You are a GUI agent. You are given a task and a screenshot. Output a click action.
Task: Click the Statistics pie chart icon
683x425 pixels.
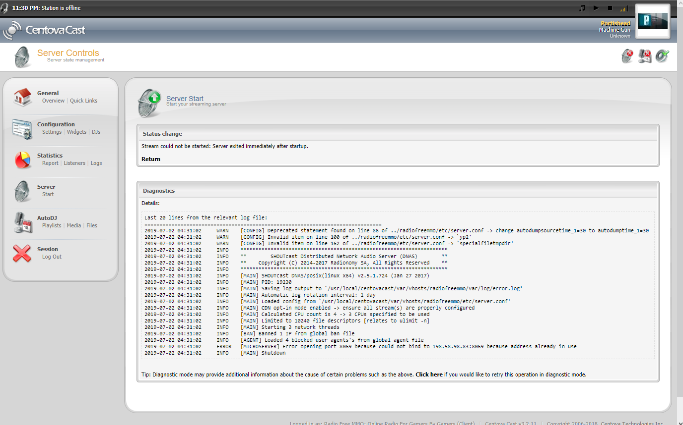pos(22,159)
